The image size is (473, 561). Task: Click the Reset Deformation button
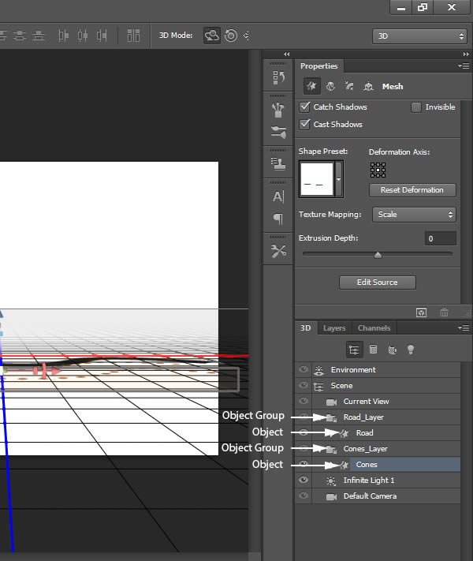(x=412, y=190)
